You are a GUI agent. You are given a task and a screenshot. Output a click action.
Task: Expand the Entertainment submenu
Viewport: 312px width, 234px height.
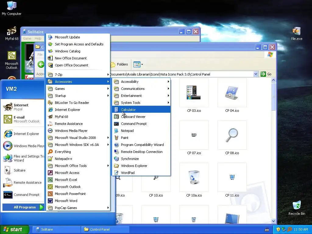[x=141, y=96]
